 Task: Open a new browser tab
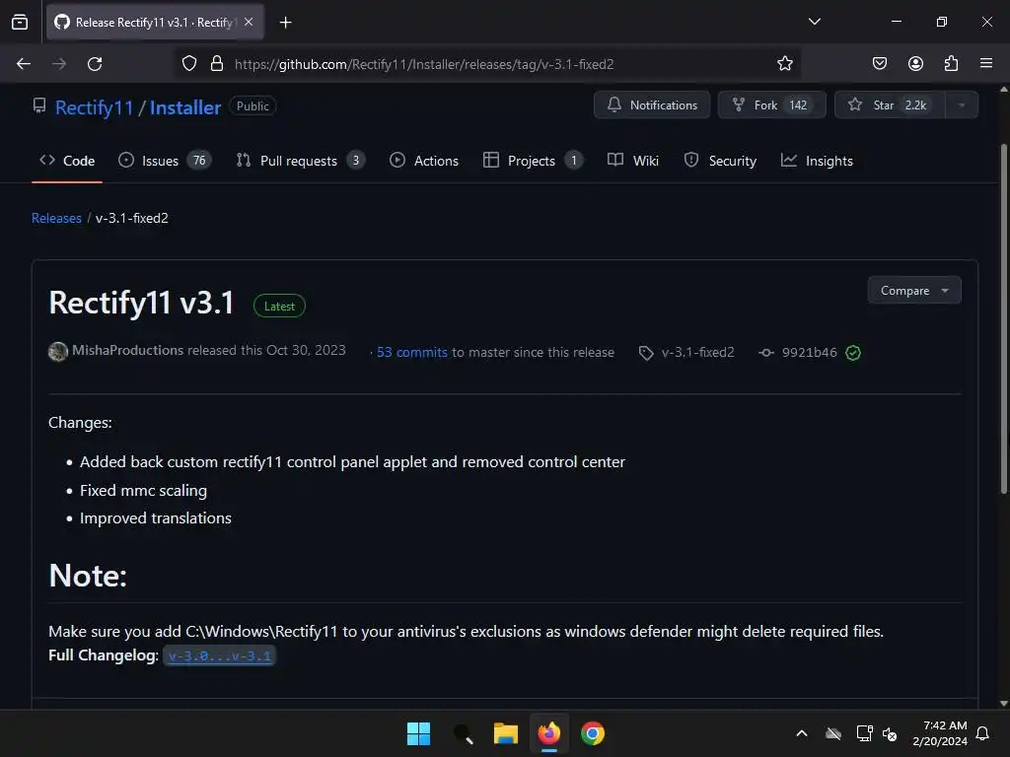[285, 23]
